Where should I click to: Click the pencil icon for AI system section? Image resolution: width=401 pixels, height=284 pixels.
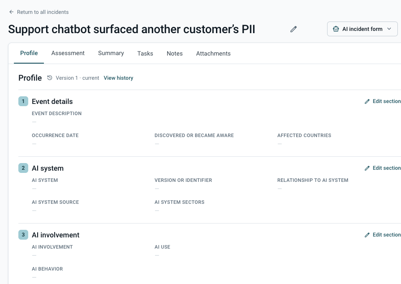pyautogui.click(x=367, y=168)
